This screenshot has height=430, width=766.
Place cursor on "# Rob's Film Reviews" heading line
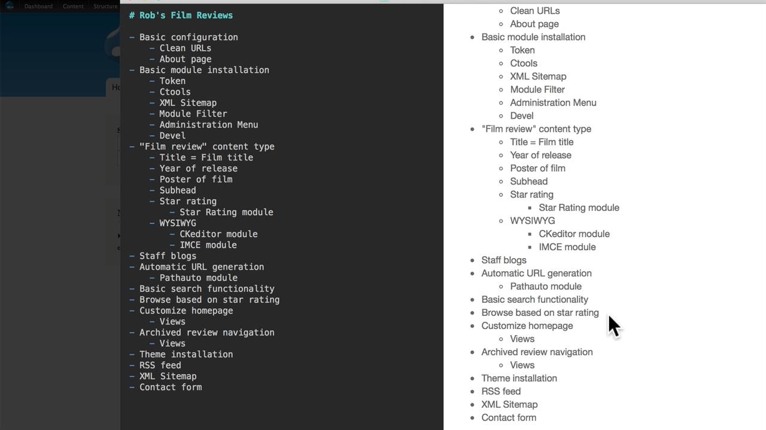point(181,16)
